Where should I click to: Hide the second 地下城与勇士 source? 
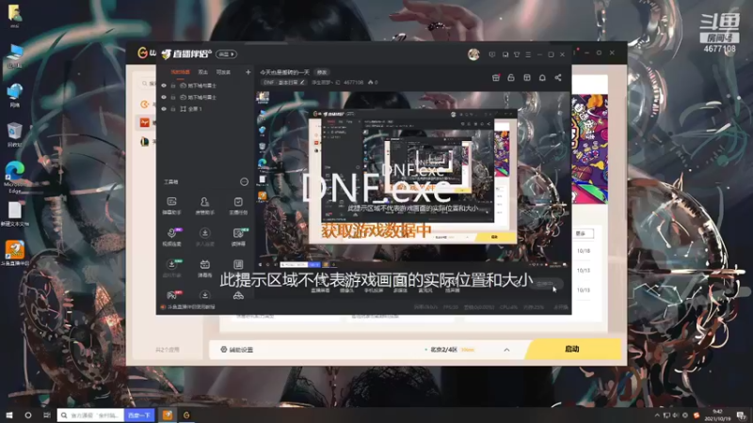point(164,98)
